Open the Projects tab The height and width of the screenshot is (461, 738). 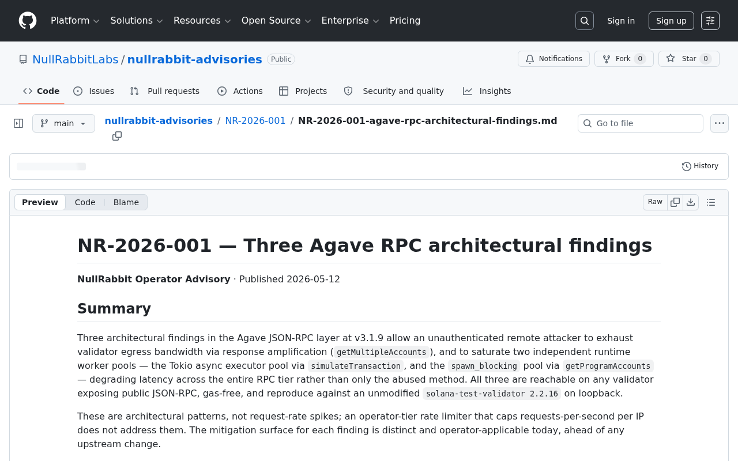click(x=303, y=91)
